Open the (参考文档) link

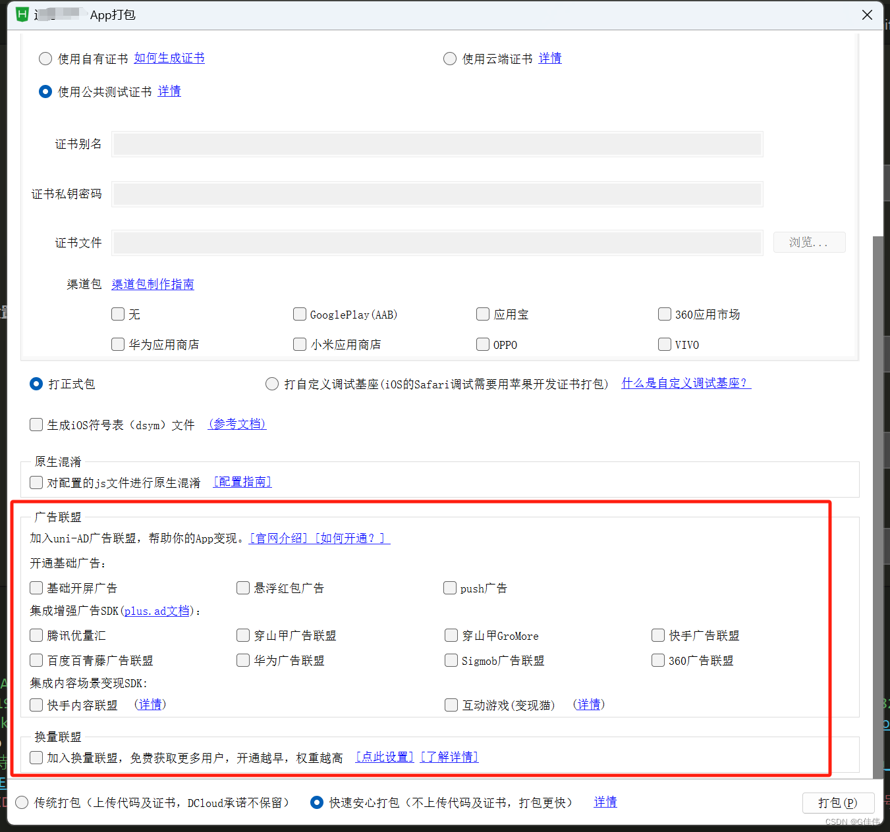237,424
